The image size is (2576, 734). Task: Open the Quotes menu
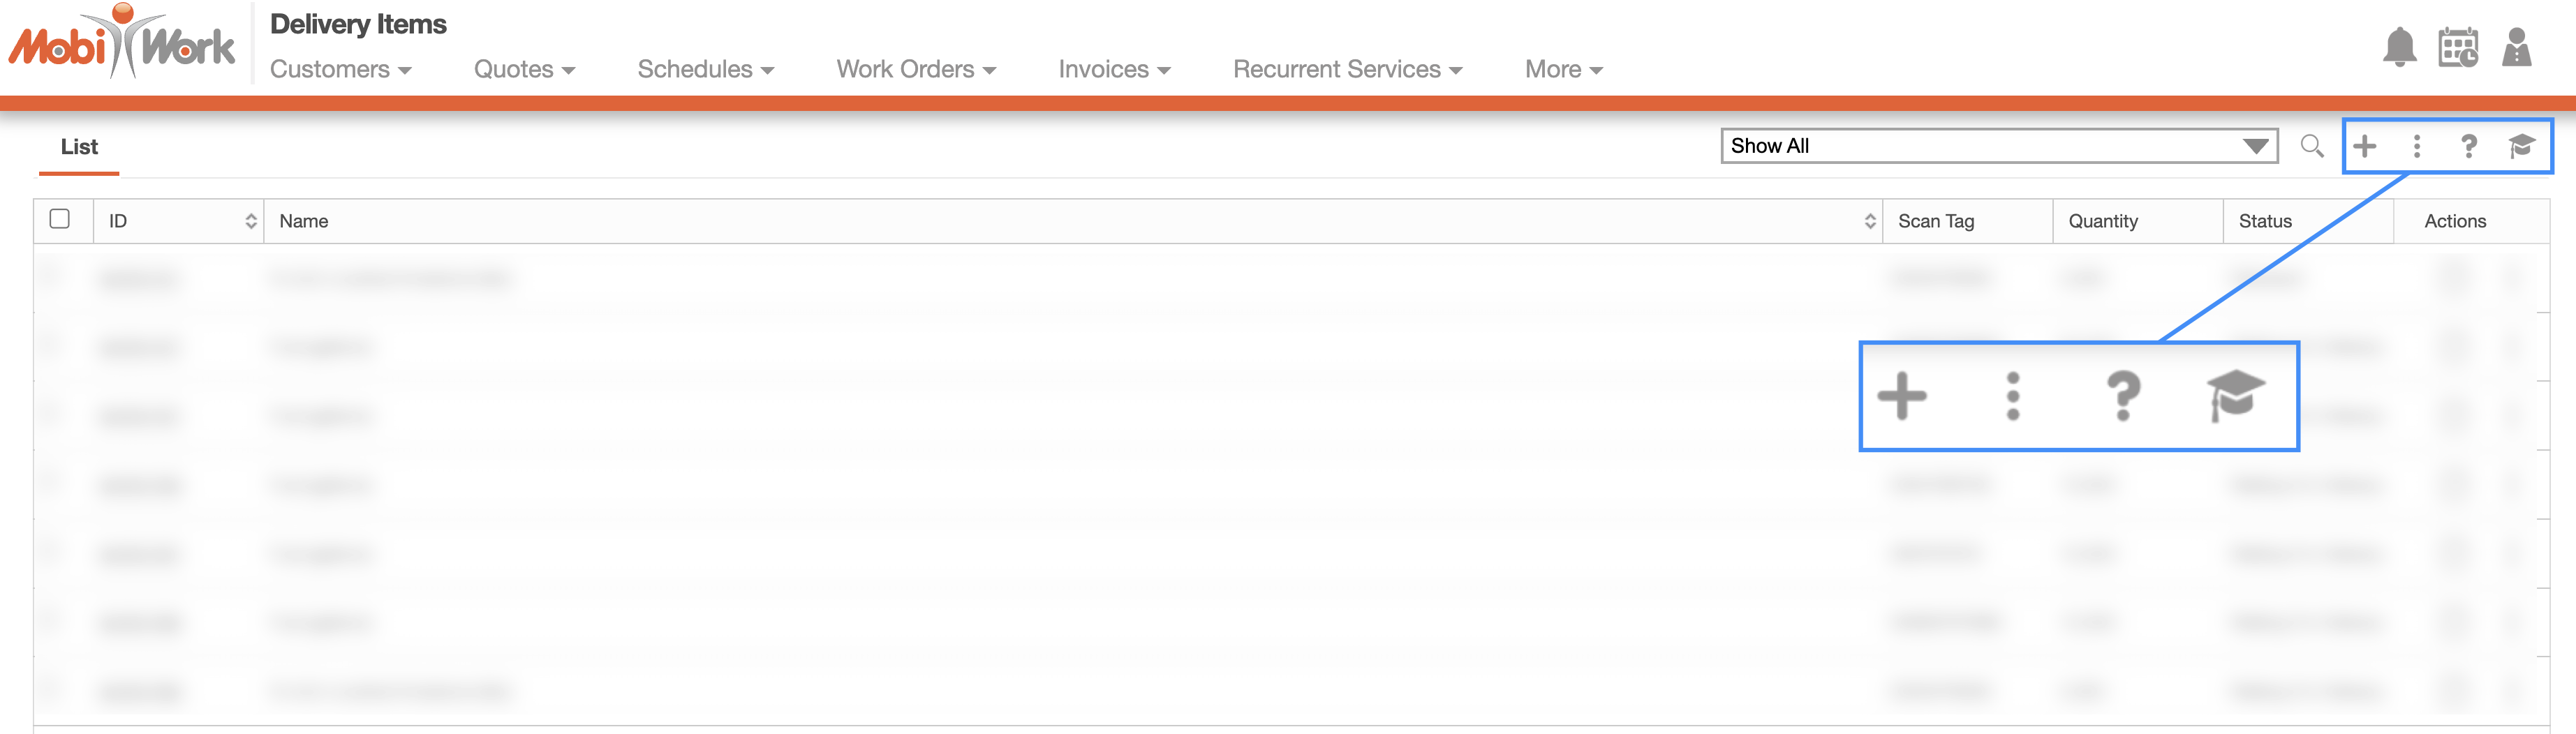point(524,69)
